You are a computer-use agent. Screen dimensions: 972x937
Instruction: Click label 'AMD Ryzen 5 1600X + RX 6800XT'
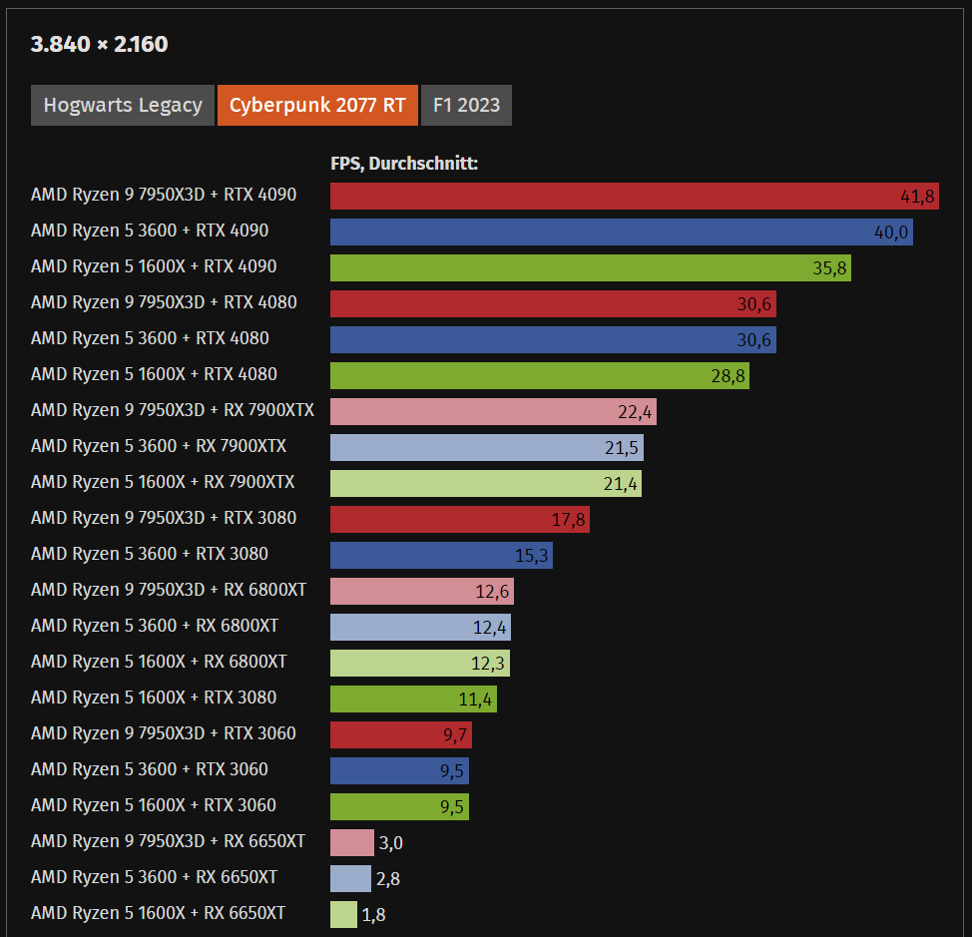coord(159,662)
